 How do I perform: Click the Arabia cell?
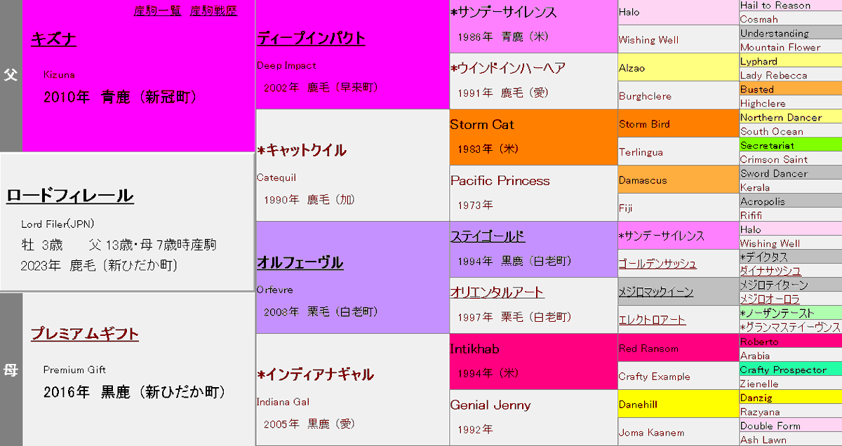tap(791, 356)
